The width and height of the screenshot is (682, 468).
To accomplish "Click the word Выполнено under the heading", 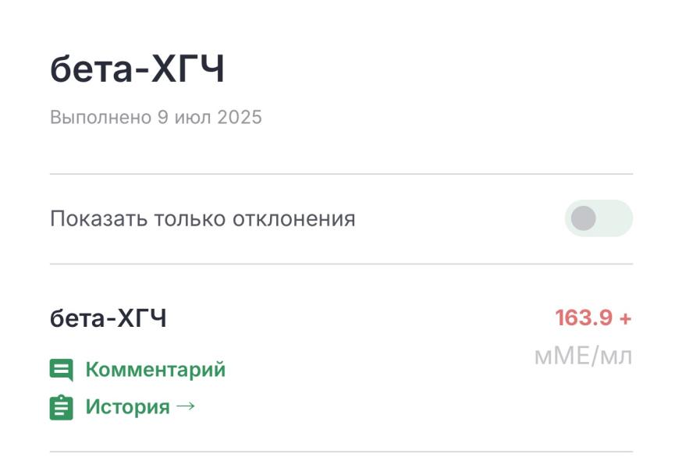I will 101,118.
